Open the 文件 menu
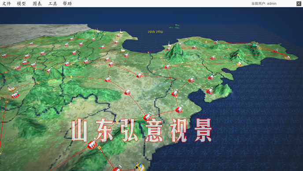The width and height of the screenshot is (303, 171). click(6, 4)
